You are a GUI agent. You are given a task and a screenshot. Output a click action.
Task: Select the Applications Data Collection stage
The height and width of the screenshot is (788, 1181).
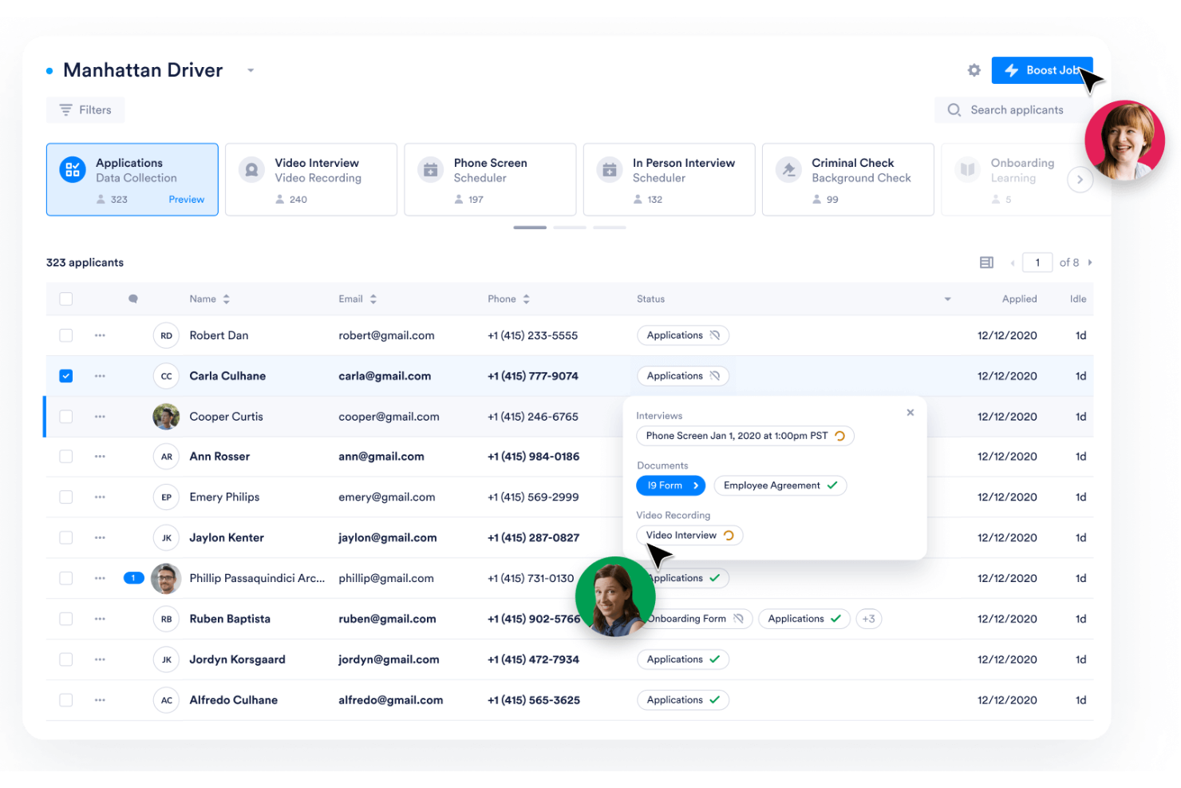pos(132,180)
